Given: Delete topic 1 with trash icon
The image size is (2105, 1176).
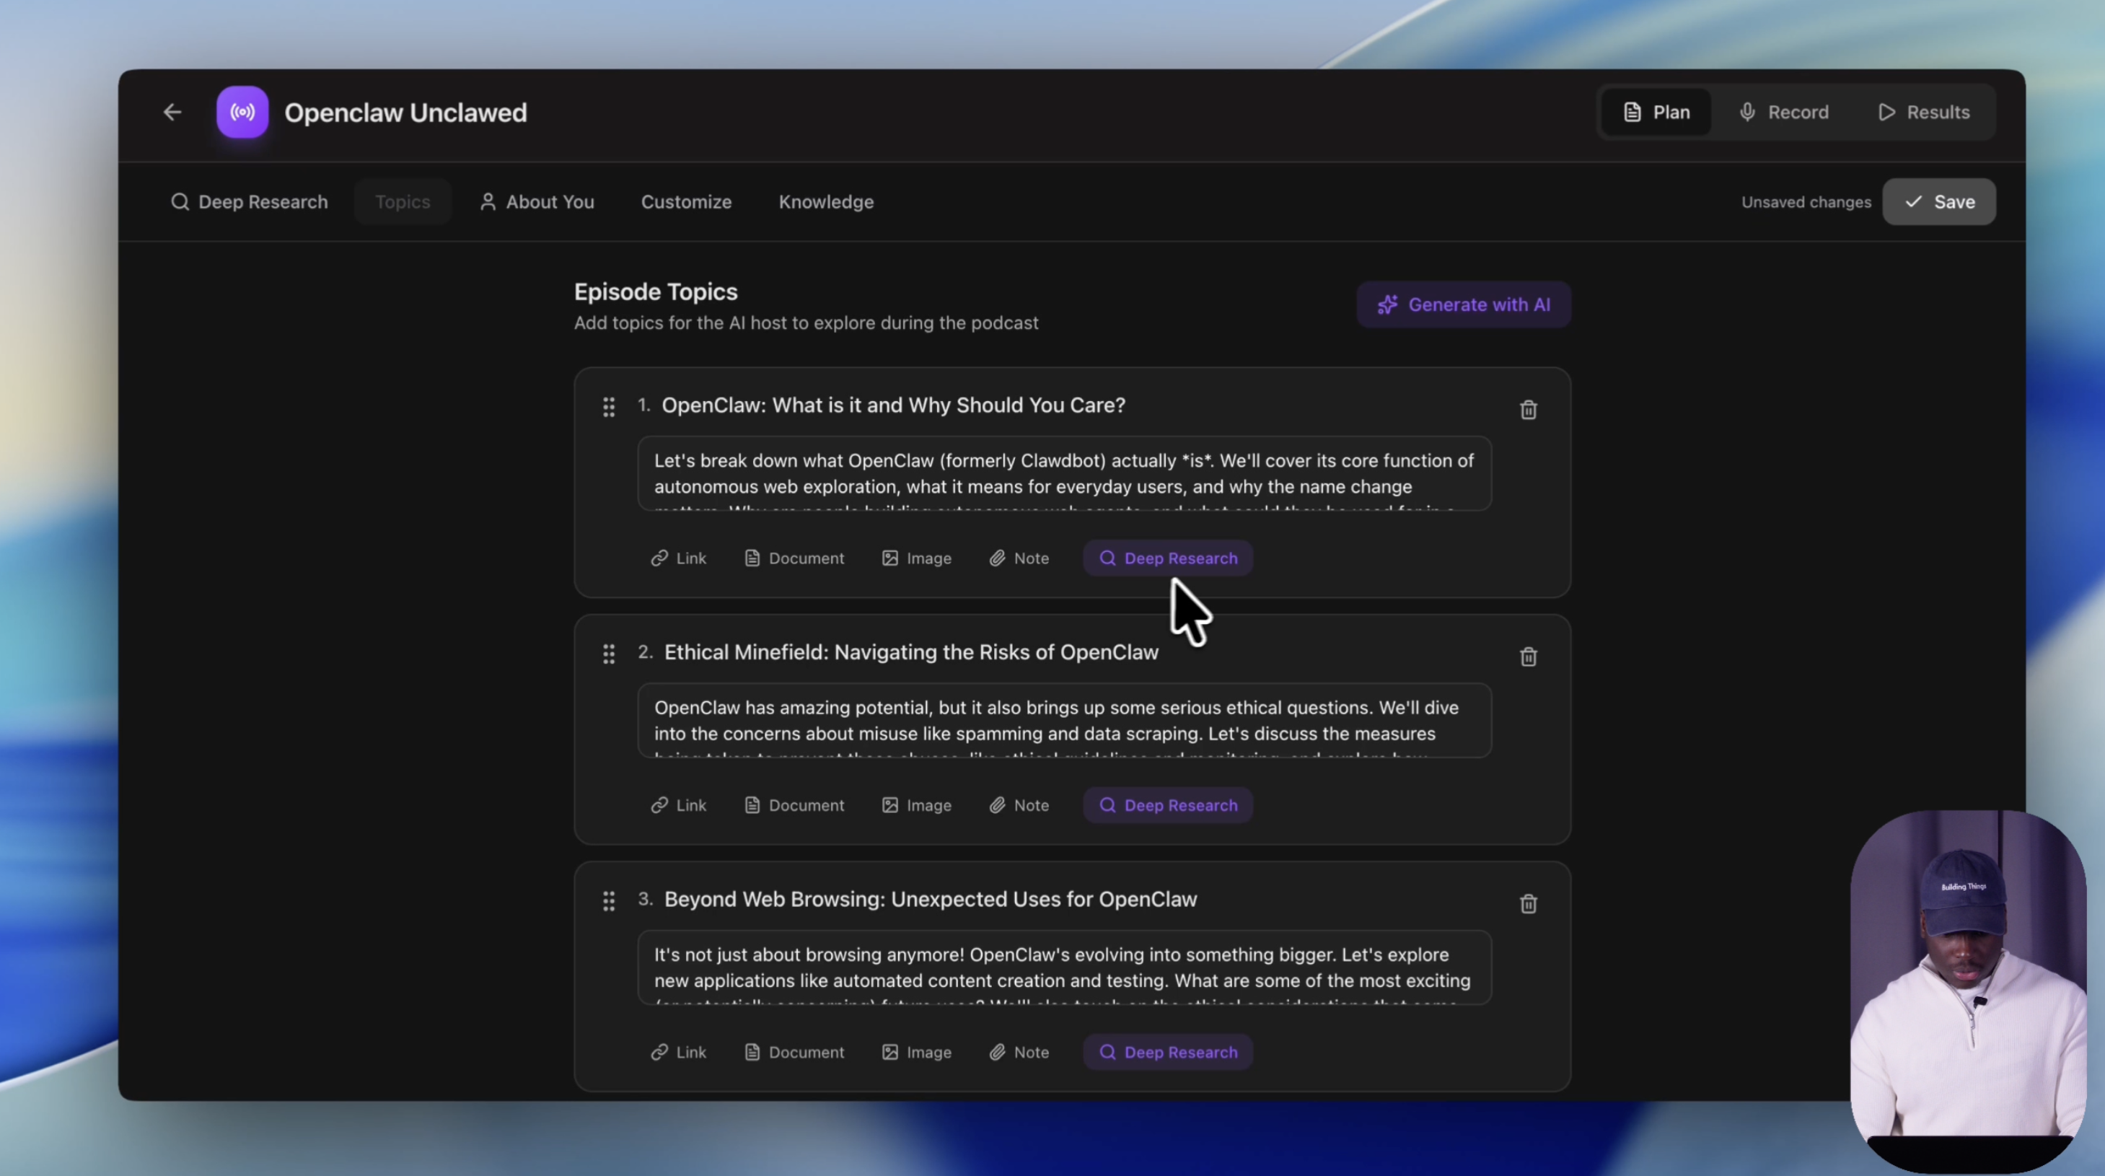Looking at the screenshot, I should [x=1528, y=409].
